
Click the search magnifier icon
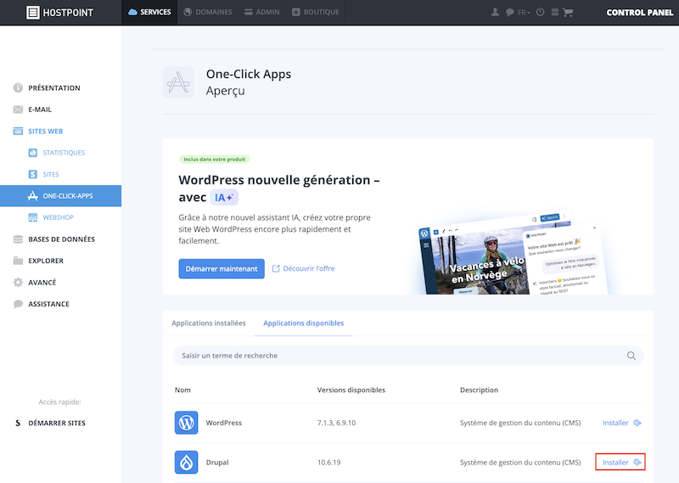point(631,356)
